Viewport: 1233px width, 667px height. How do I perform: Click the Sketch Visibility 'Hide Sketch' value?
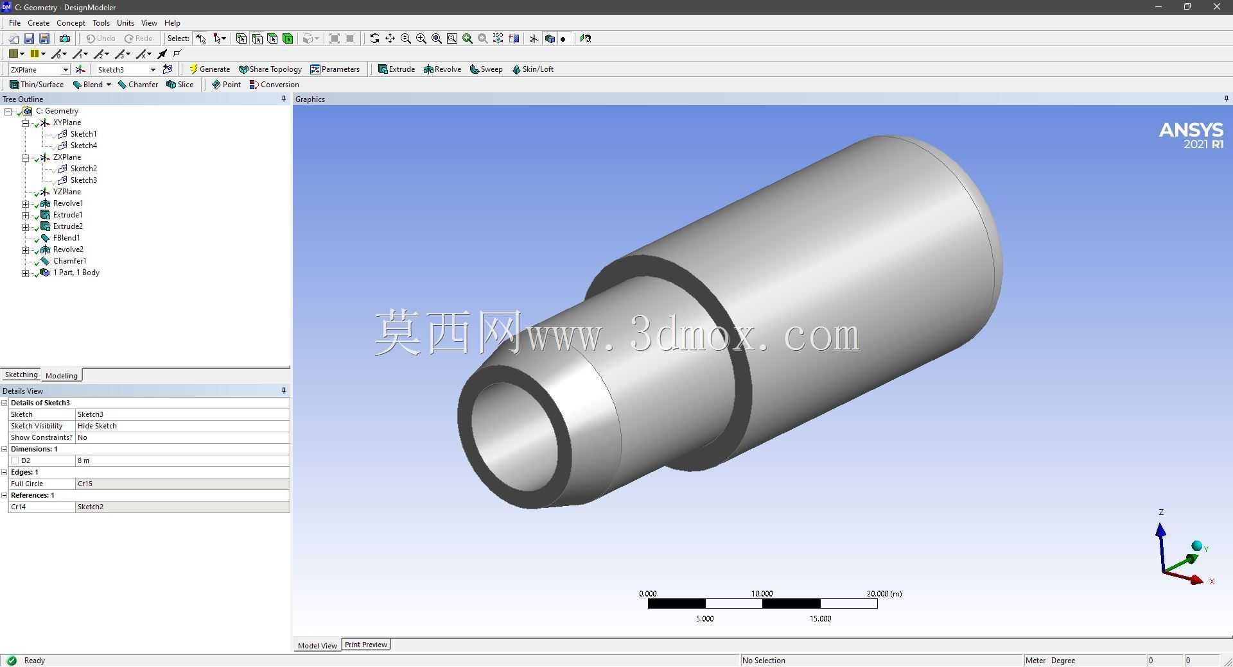click(182, 426)
